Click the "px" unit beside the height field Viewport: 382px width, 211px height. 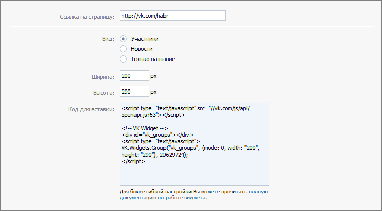(153, 92)
